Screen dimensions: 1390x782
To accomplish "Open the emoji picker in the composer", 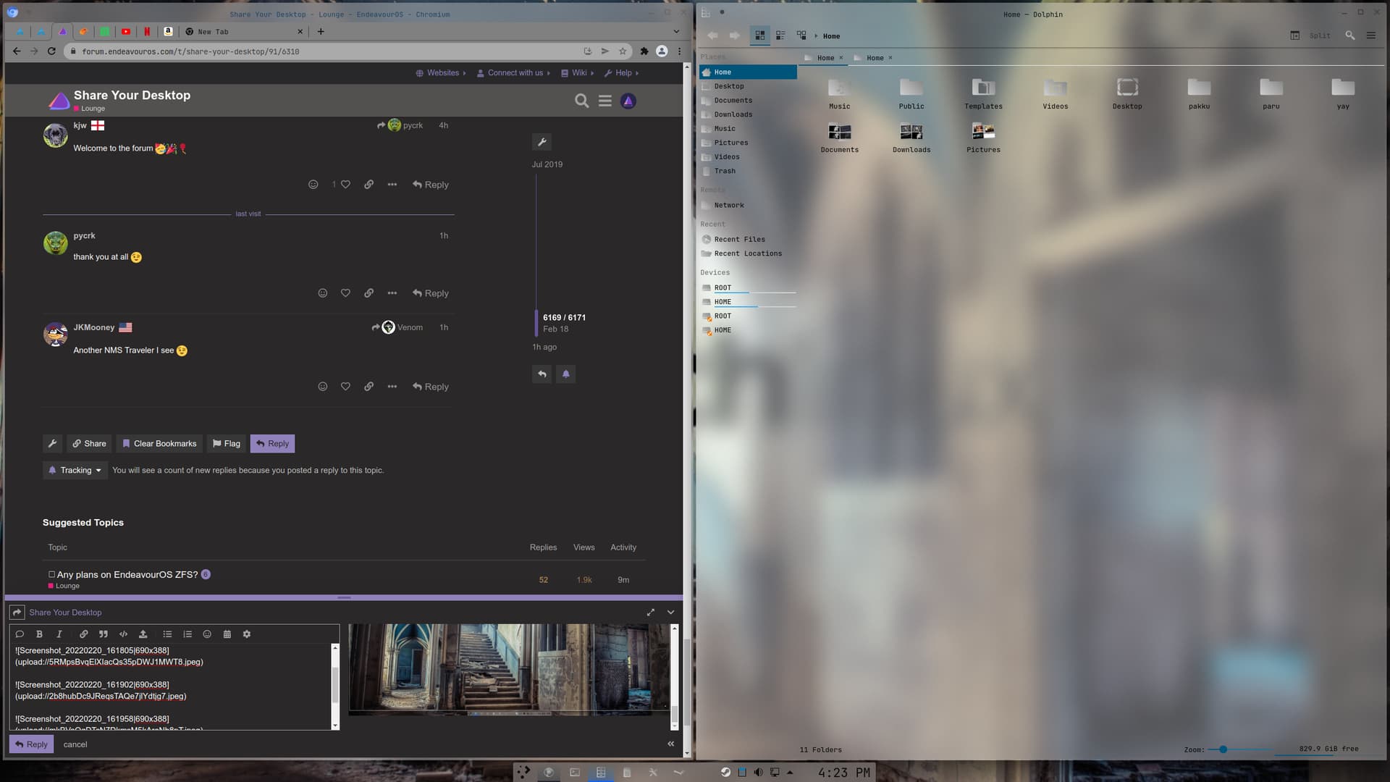I will [x=207, y=634].
